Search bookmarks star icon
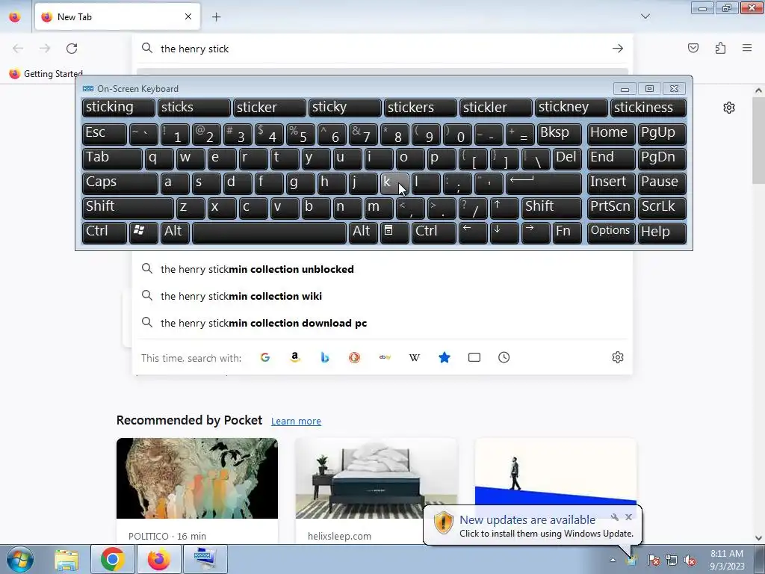Viewport: 765px width, 574px height. pos(445,357)
